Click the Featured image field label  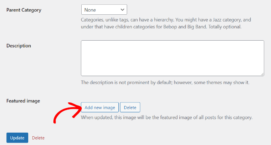(x=23, y=101)
